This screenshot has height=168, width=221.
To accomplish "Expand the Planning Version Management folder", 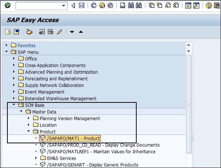I will [x=29, y=119].
